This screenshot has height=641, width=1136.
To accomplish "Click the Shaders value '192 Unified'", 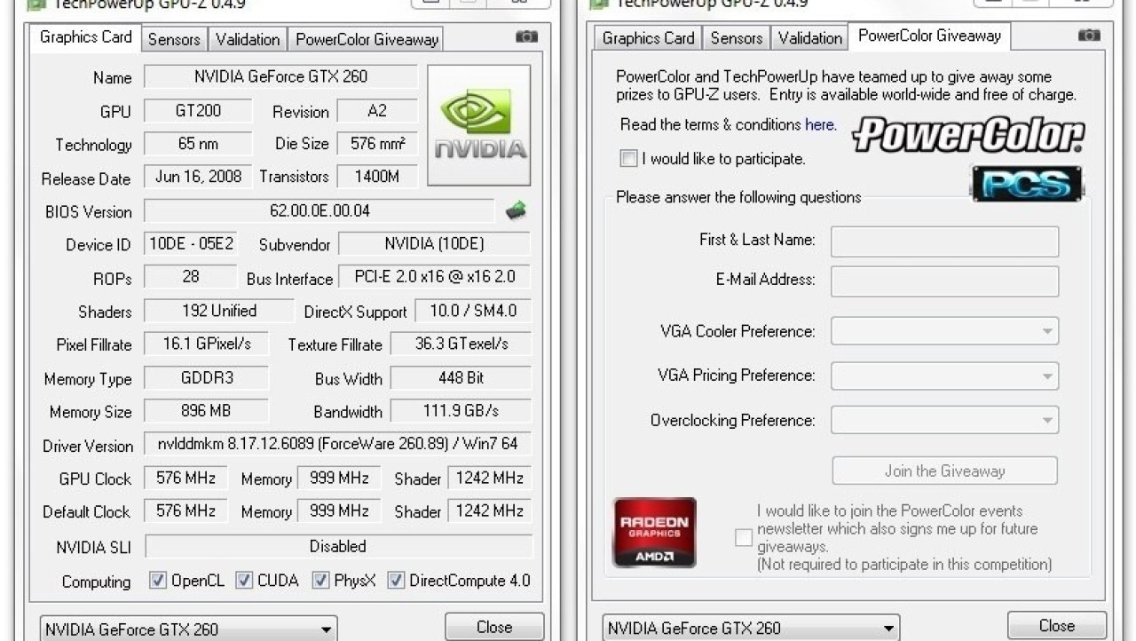I will 218,311.
